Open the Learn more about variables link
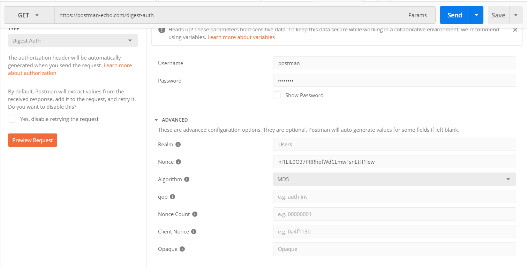The height and width of the screenshot is (269, 527). [x=241, y=37]
